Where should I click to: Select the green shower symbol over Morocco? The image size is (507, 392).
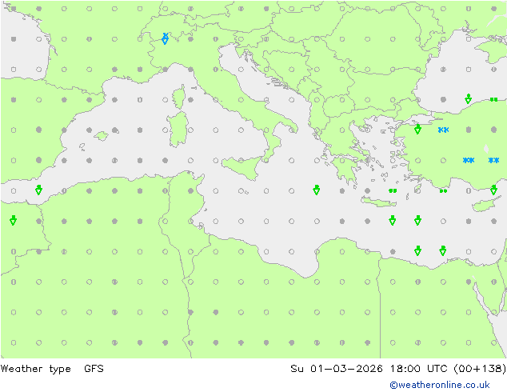(x=14, y=220)
